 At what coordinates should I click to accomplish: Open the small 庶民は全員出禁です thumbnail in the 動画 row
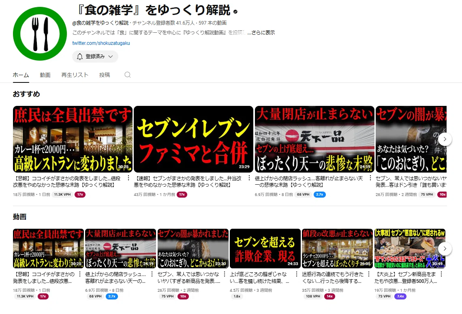pos(49,249)
